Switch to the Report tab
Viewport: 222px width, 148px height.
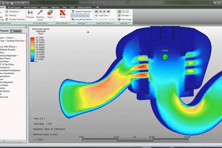pos(16,31)
